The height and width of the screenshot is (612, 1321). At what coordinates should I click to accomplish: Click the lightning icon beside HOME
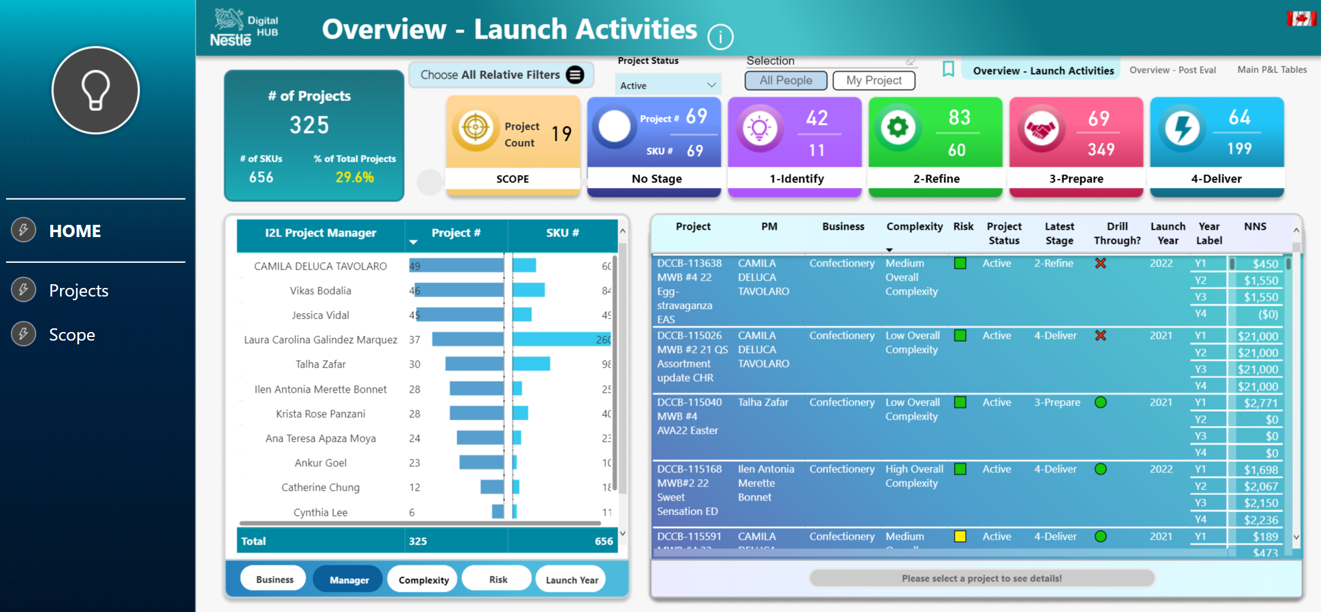[x=23, y=230]
